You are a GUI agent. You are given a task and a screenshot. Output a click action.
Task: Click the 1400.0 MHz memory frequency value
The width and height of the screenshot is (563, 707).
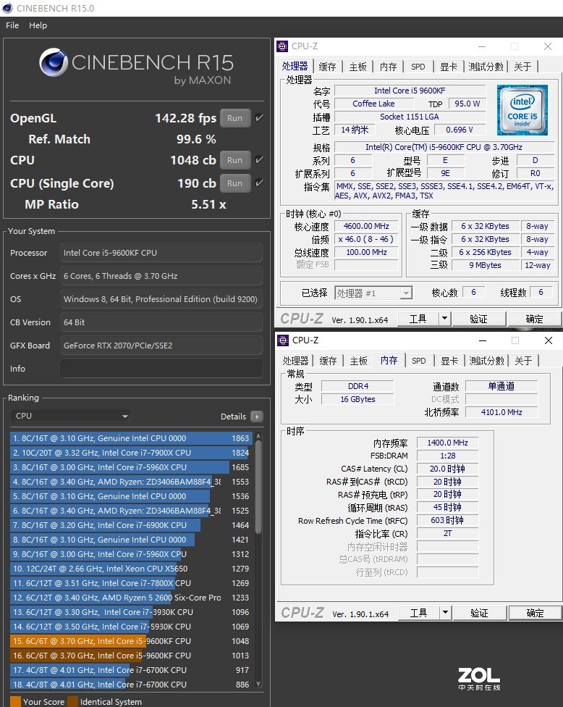click(447, 443)
